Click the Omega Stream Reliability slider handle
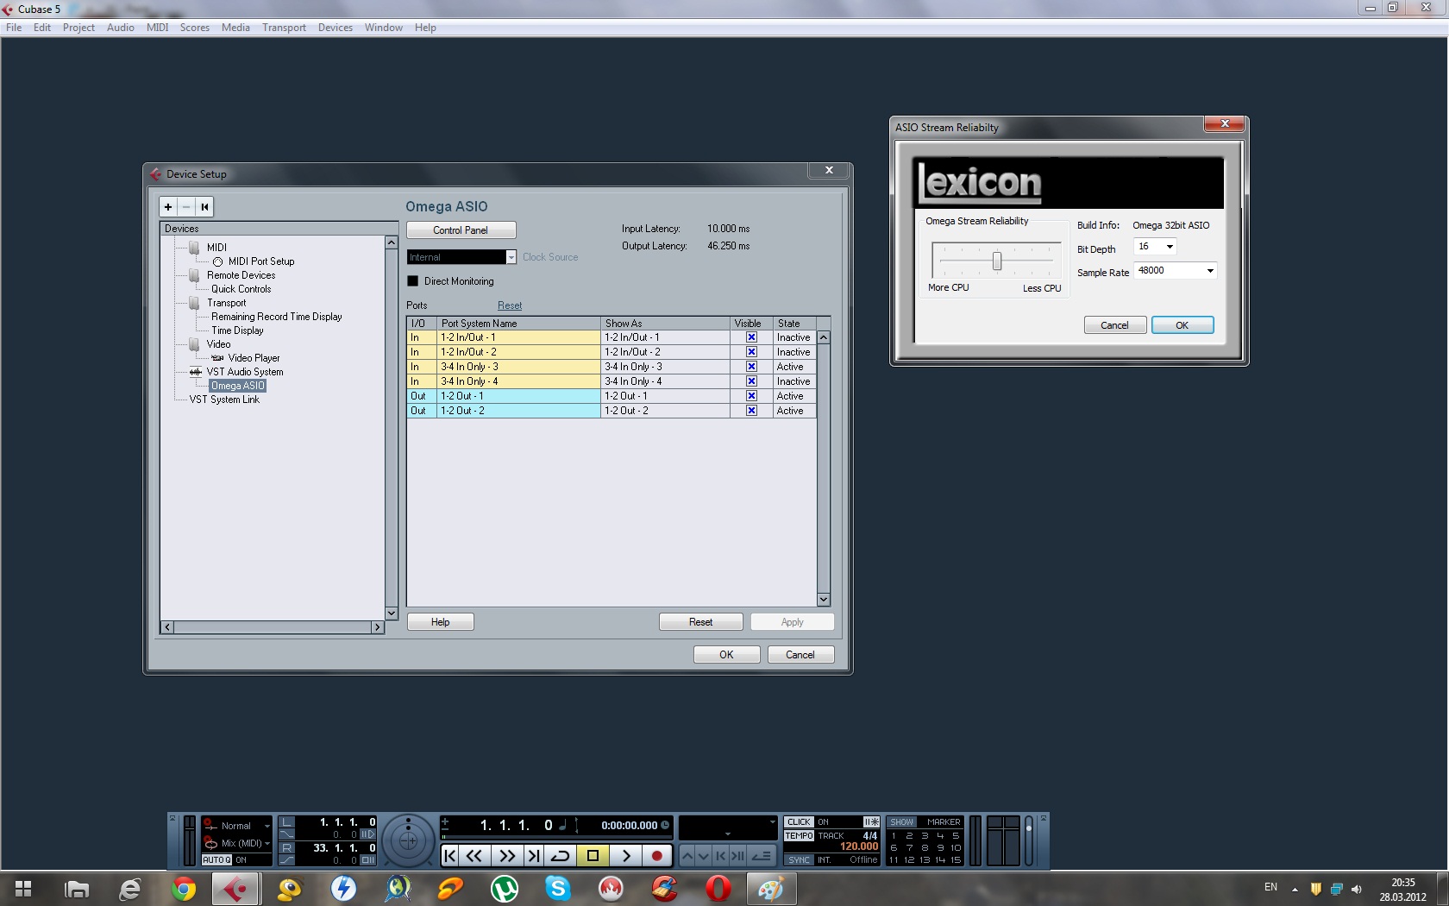 point(997,261)
